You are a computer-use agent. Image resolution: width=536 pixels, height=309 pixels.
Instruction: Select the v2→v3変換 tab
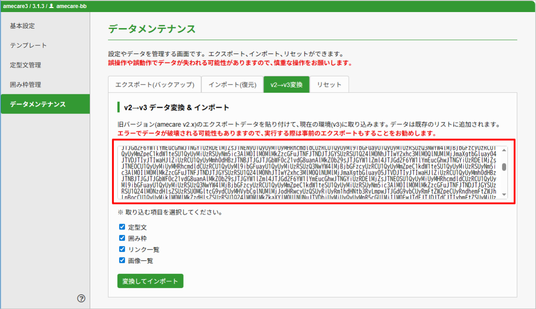[x=286, y=84]
